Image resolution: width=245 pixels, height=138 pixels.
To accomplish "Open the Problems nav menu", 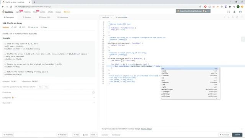I will pyautogui.click(x=27, y=12).
